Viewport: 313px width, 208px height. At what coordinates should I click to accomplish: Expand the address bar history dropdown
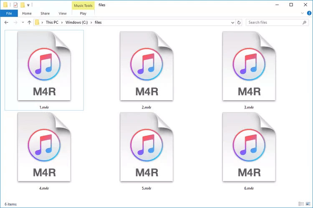click(232, 22)
